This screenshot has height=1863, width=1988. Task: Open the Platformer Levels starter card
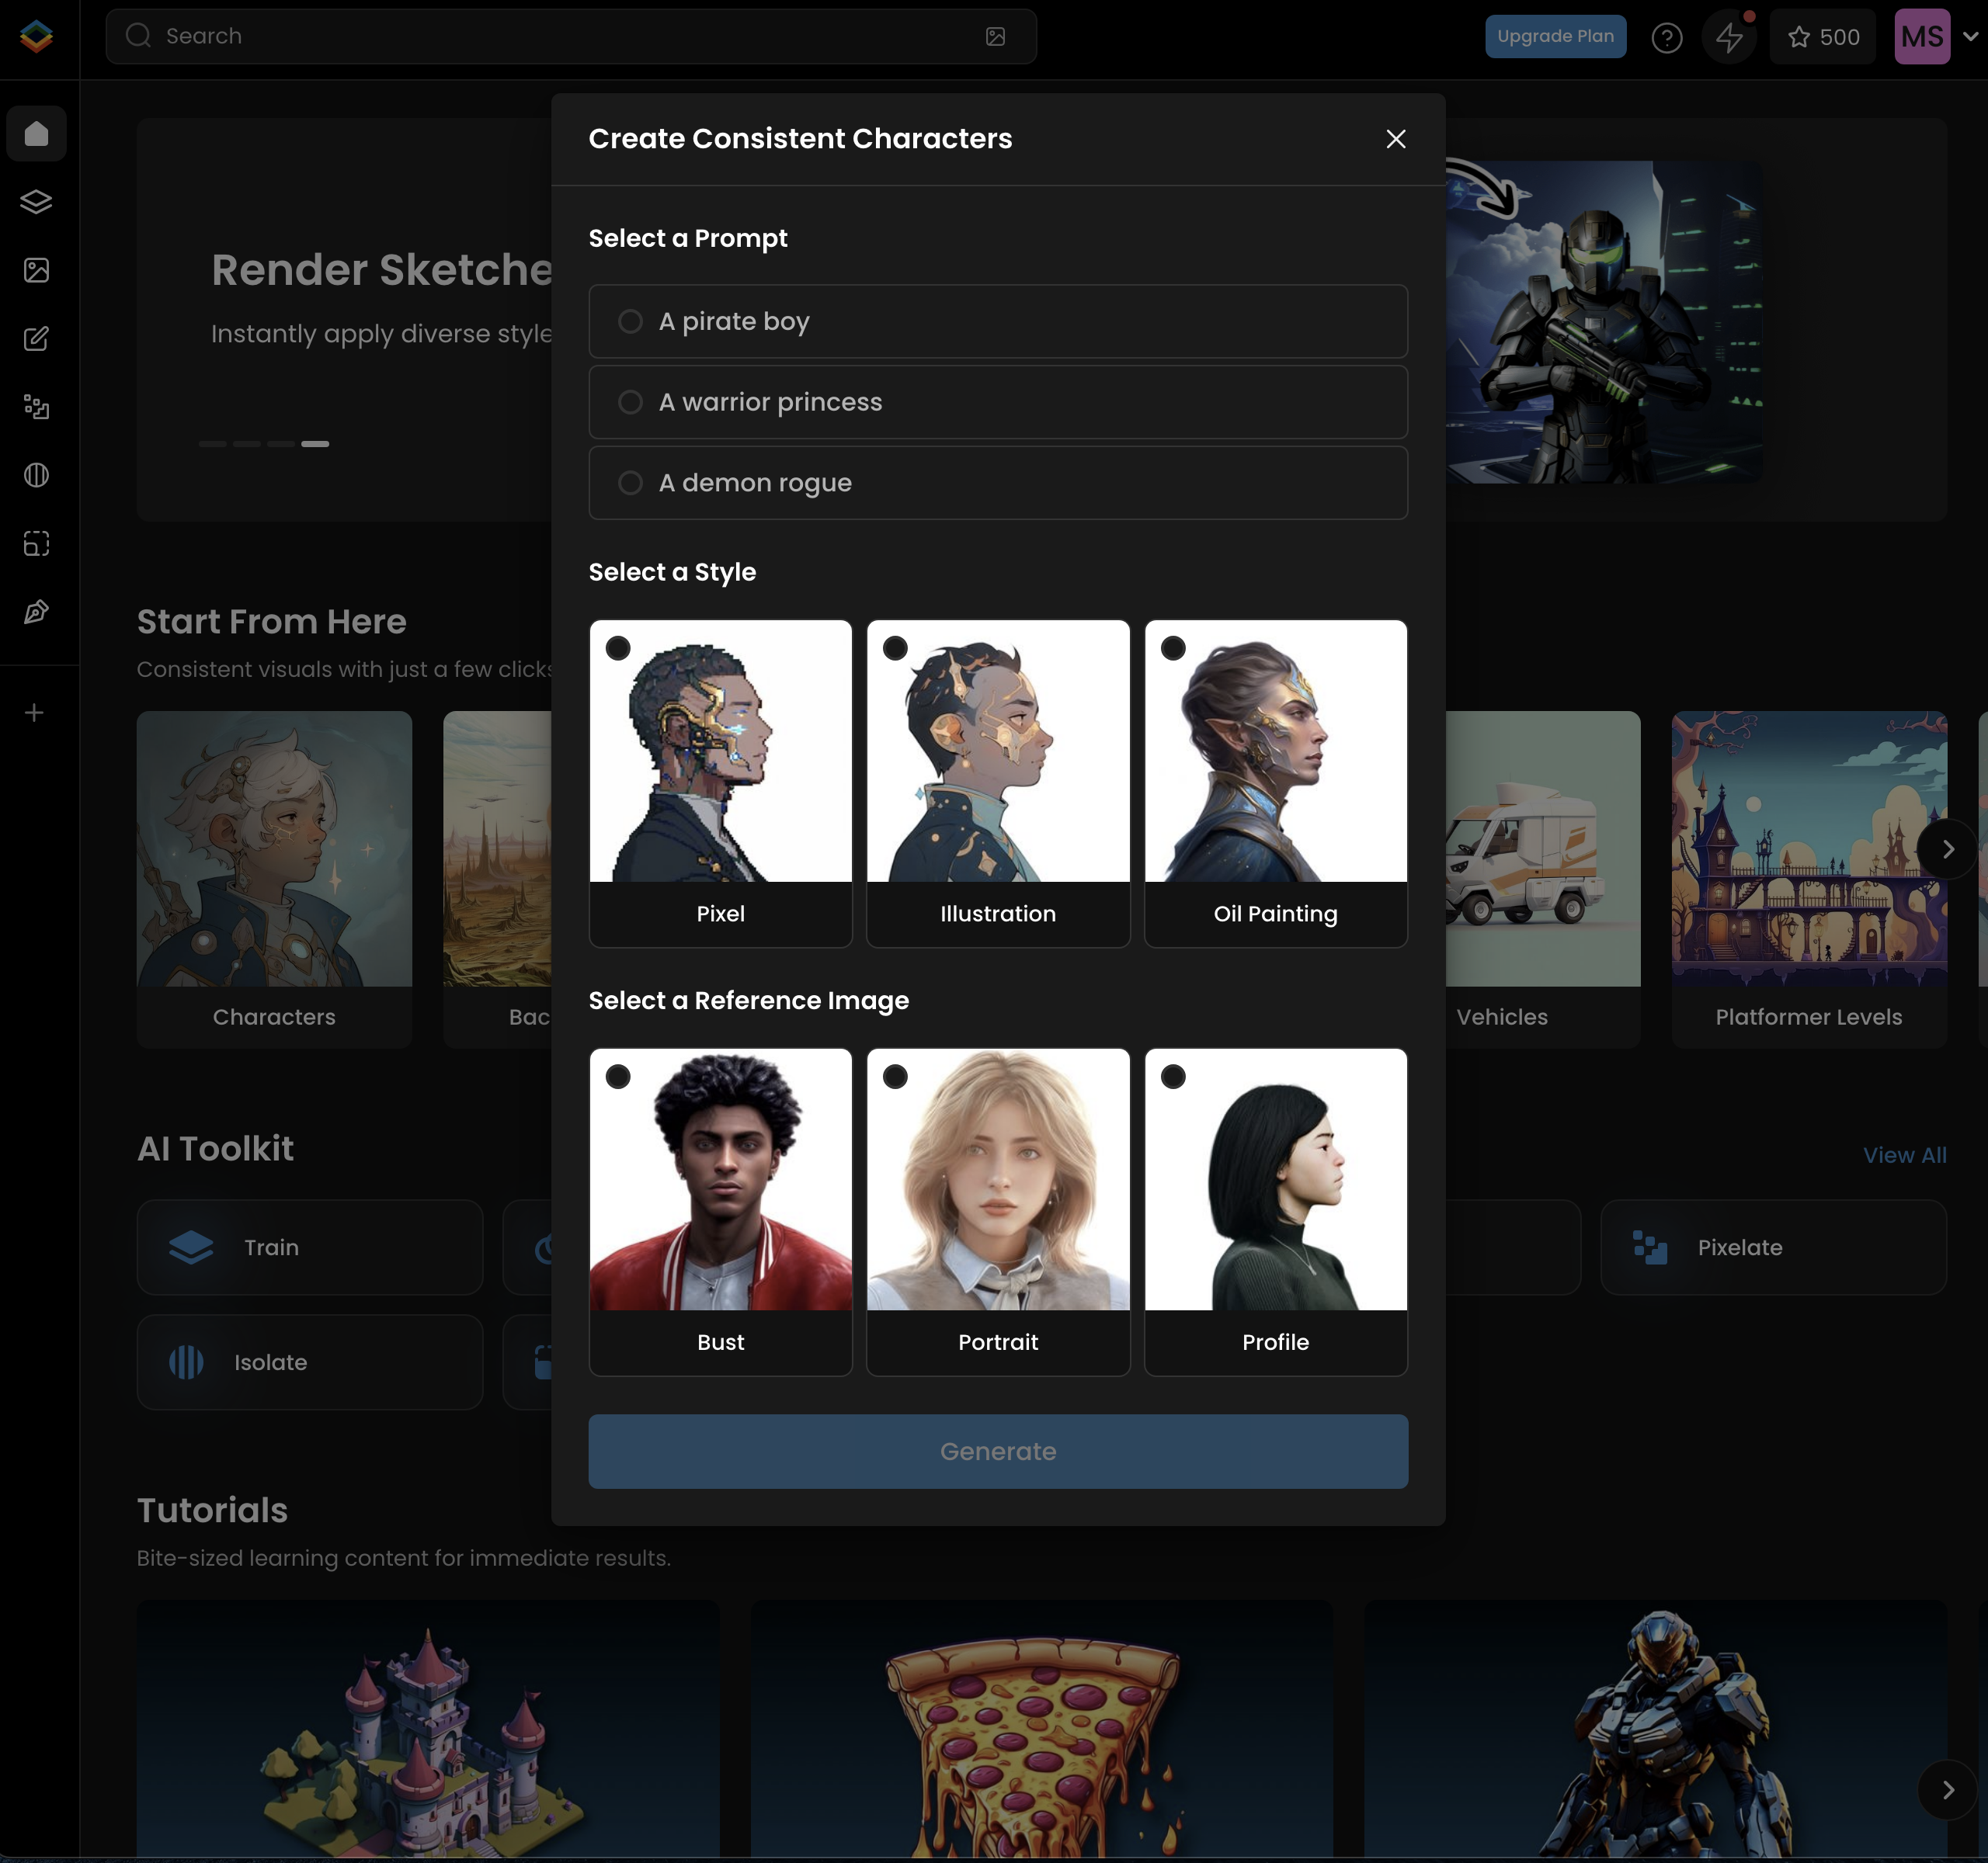click(1809, 879)
